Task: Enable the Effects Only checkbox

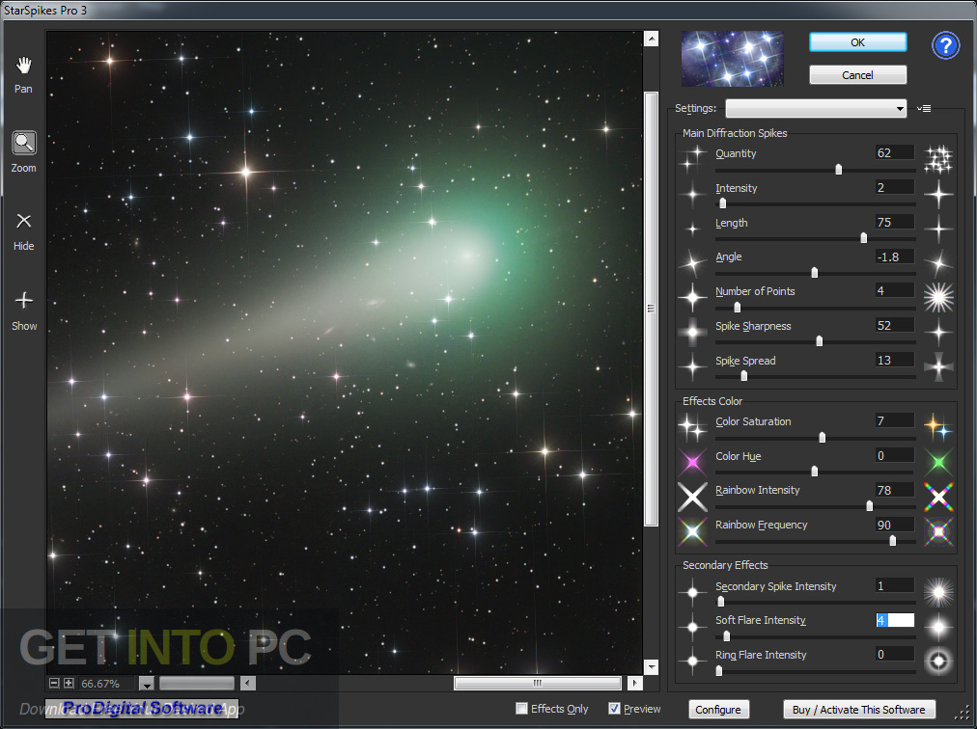Action: (x=521, y=709)
